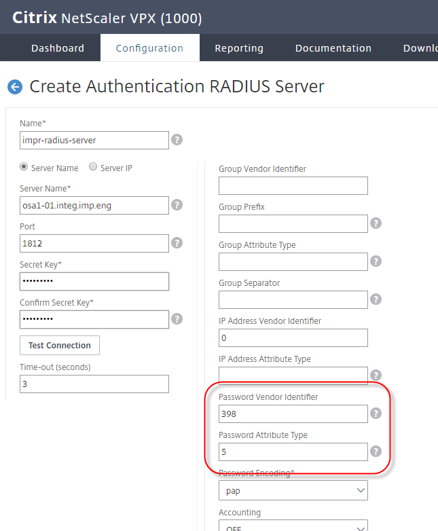Go to the Documentation tab
438x531 pixels.
[x=333, y=48]
